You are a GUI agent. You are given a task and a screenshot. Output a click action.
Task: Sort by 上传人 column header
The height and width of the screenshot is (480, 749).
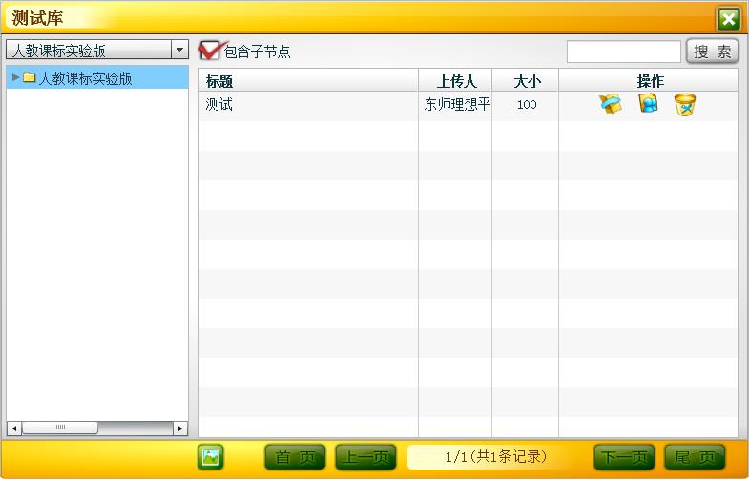[455, 81]
